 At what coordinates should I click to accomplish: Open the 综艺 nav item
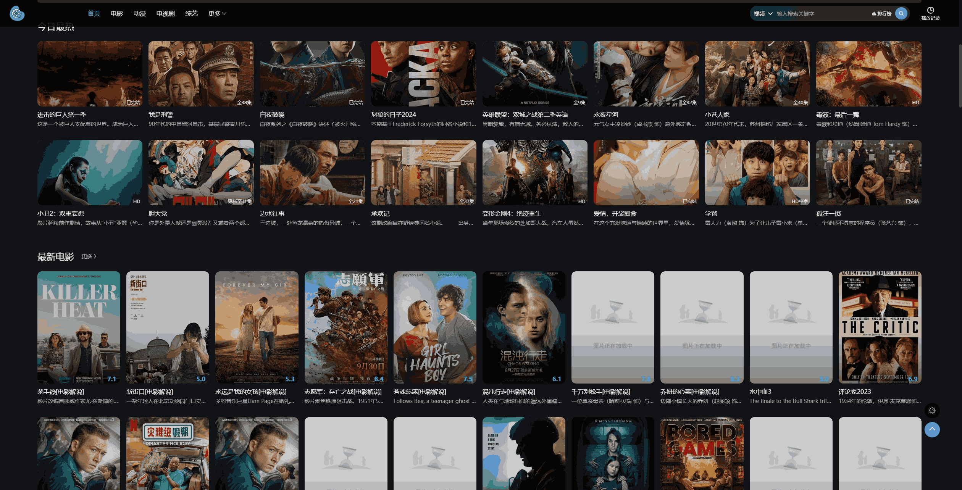191,13
